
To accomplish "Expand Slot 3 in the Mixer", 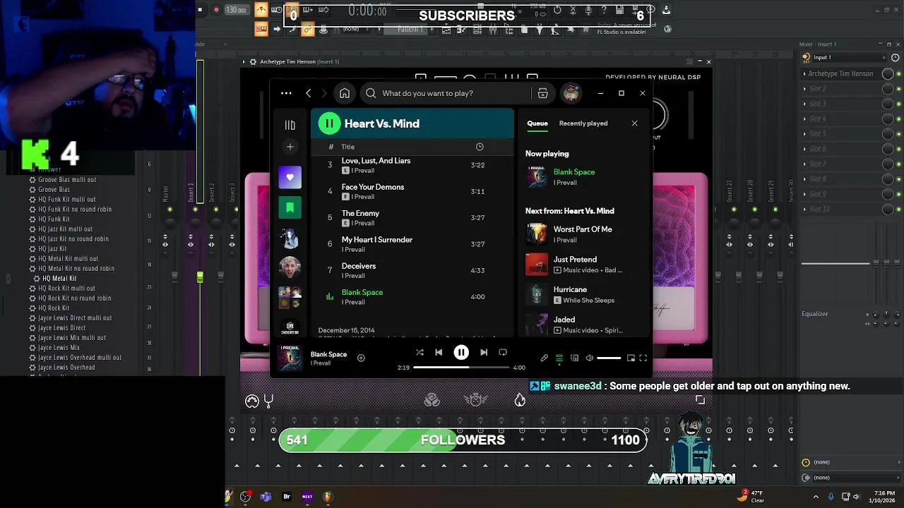I will click(804, 104).
